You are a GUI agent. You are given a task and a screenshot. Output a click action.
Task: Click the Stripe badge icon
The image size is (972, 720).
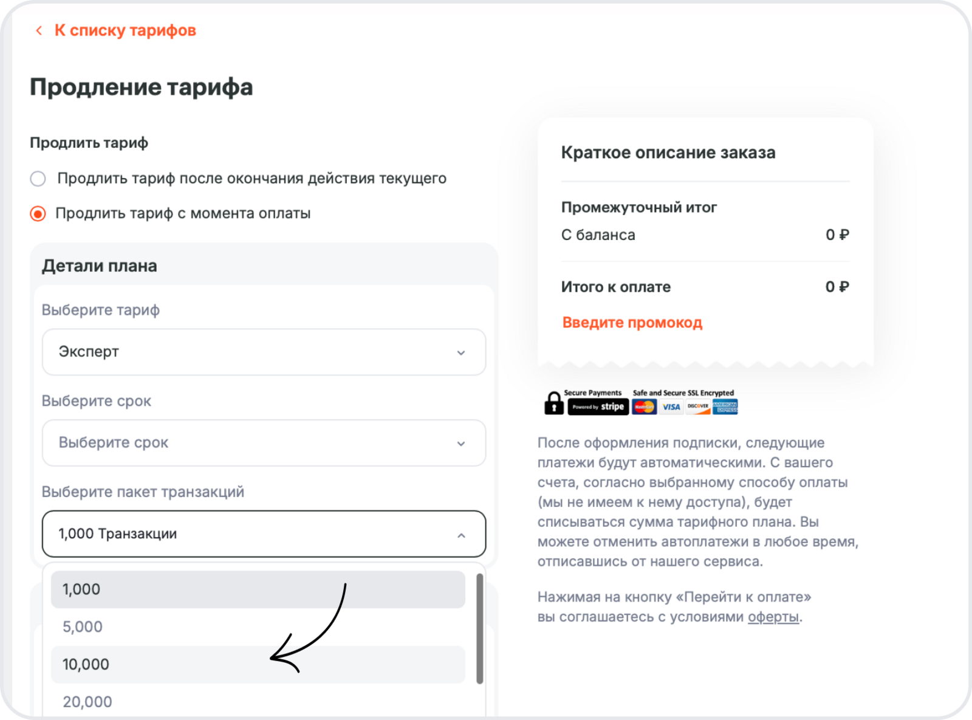coord(598,406)
